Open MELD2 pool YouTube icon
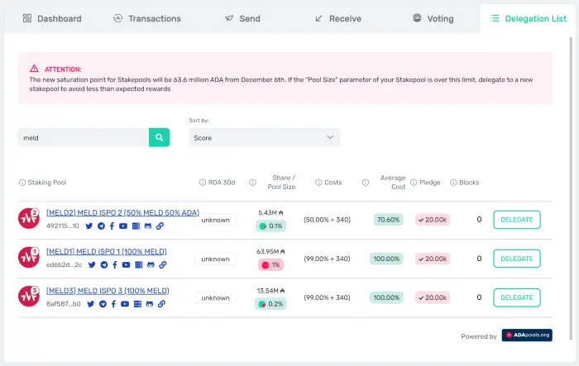The width and height of the screenshot is (579, 366). click(123, 226)
